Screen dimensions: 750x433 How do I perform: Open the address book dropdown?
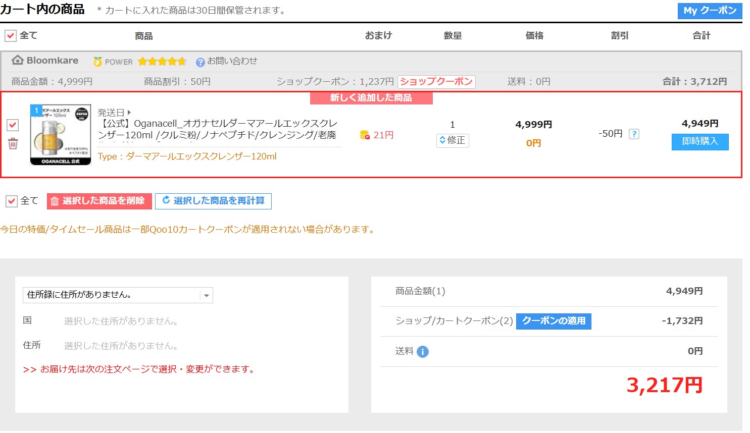pos(118,295)
